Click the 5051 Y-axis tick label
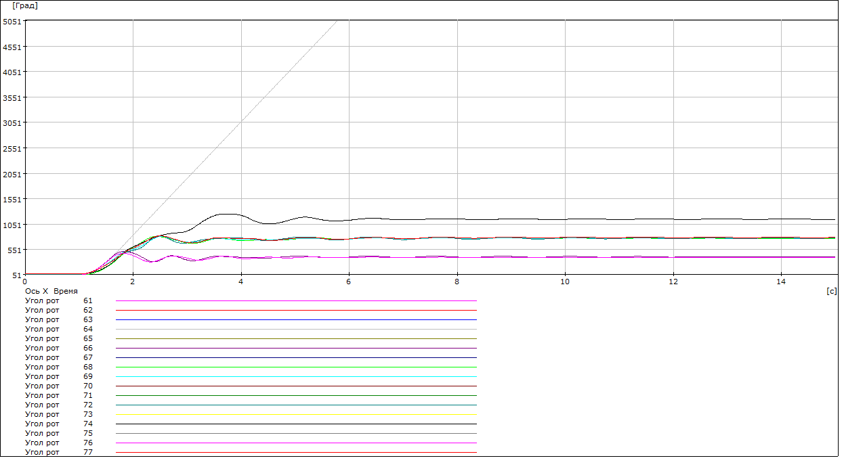Image resolution: width=865 pixels, height=471 pixels. tap(12, 22)
